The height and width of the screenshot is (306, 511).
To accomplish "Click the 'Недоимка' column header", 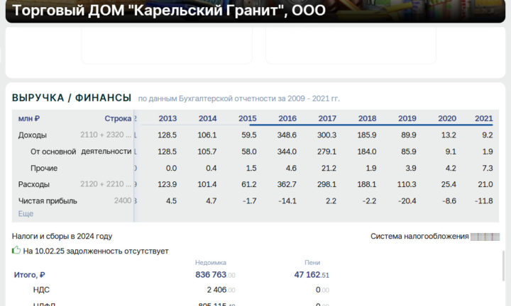I will click(x=211, y=262).
